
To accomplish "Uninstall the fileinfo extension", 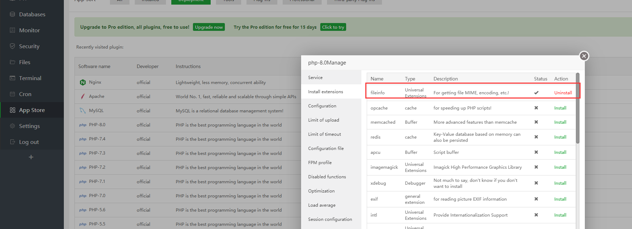I will pos(563,93).
